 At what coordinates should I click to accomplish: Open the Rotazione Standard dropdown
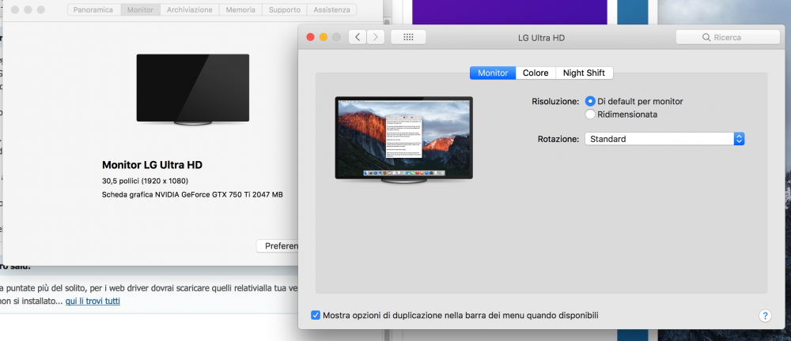pyautogui.click(x=664, y=139)
